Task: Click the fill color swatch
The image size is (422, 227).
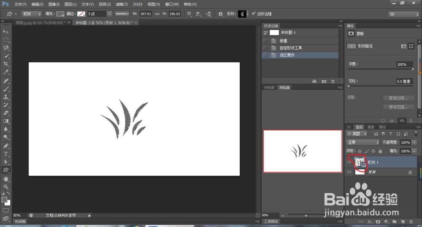Action: (60, 14)
